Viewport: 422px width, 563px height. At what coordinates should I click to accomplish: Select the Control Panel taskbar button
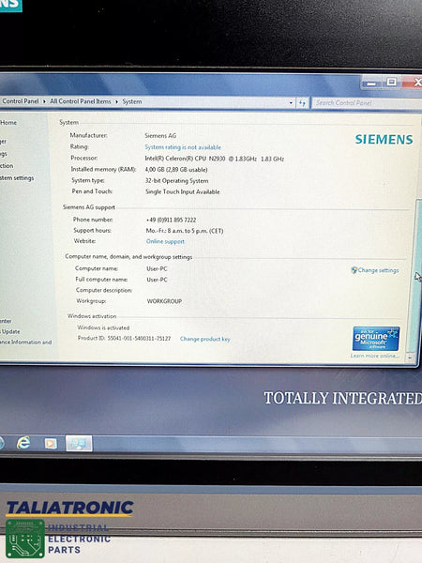click(79, 444)
